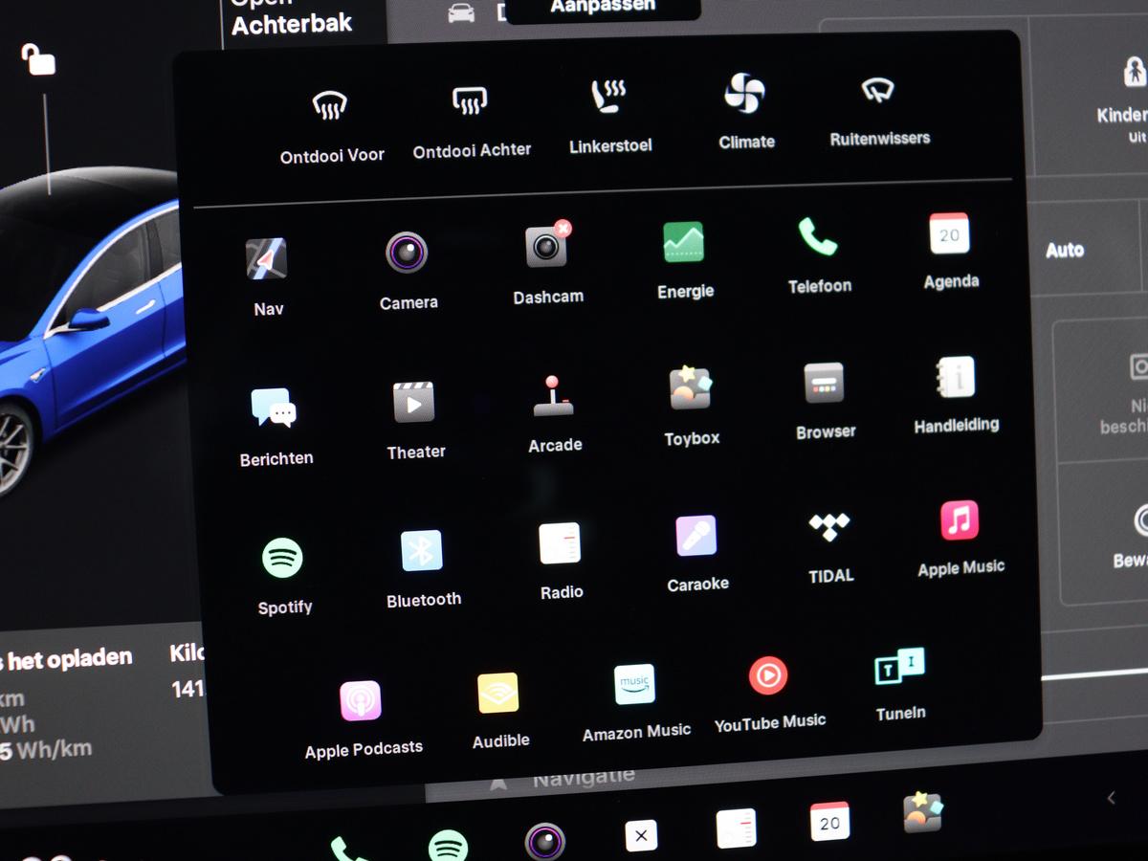Open the Ruitenwissers wiper options
The image size is (1148, 861).
pyautogui.click(x=878, y=91)
